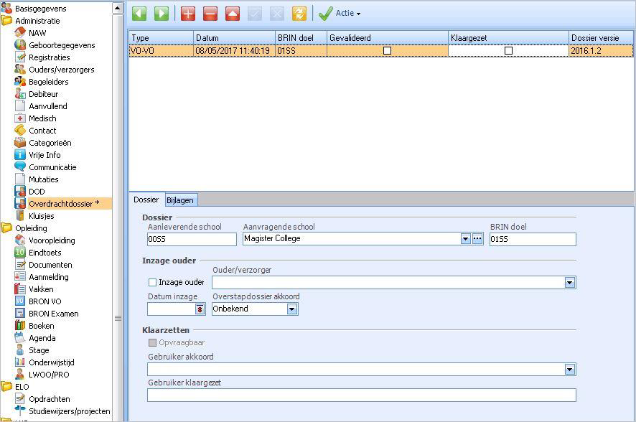
Task: Click the Aanleverende school input field
Action: coord(192,239)
